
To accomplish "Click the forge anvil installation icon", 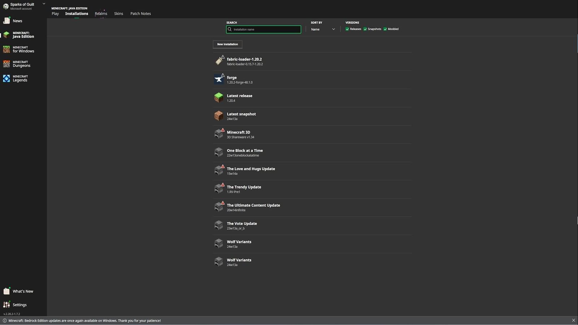I will 219,79.
